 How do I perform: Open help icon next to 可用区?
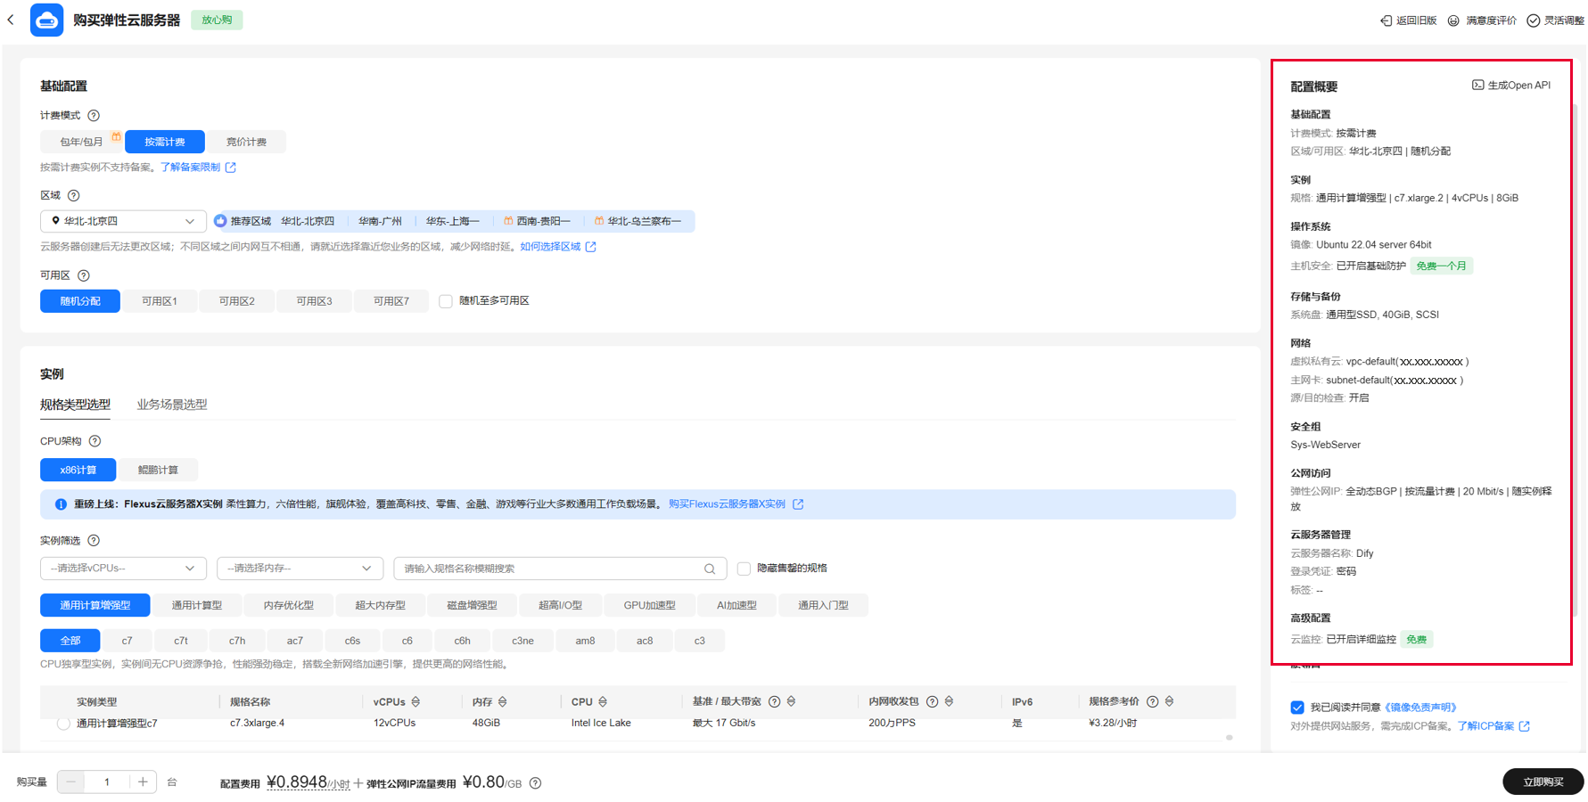click(x=84, y=276)
